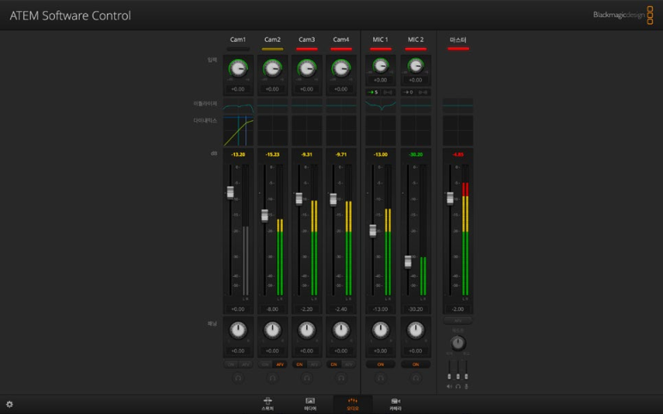Click the Cam2 pan knob
This screenshot has height=414, width=663.
[x=272, y=330]
